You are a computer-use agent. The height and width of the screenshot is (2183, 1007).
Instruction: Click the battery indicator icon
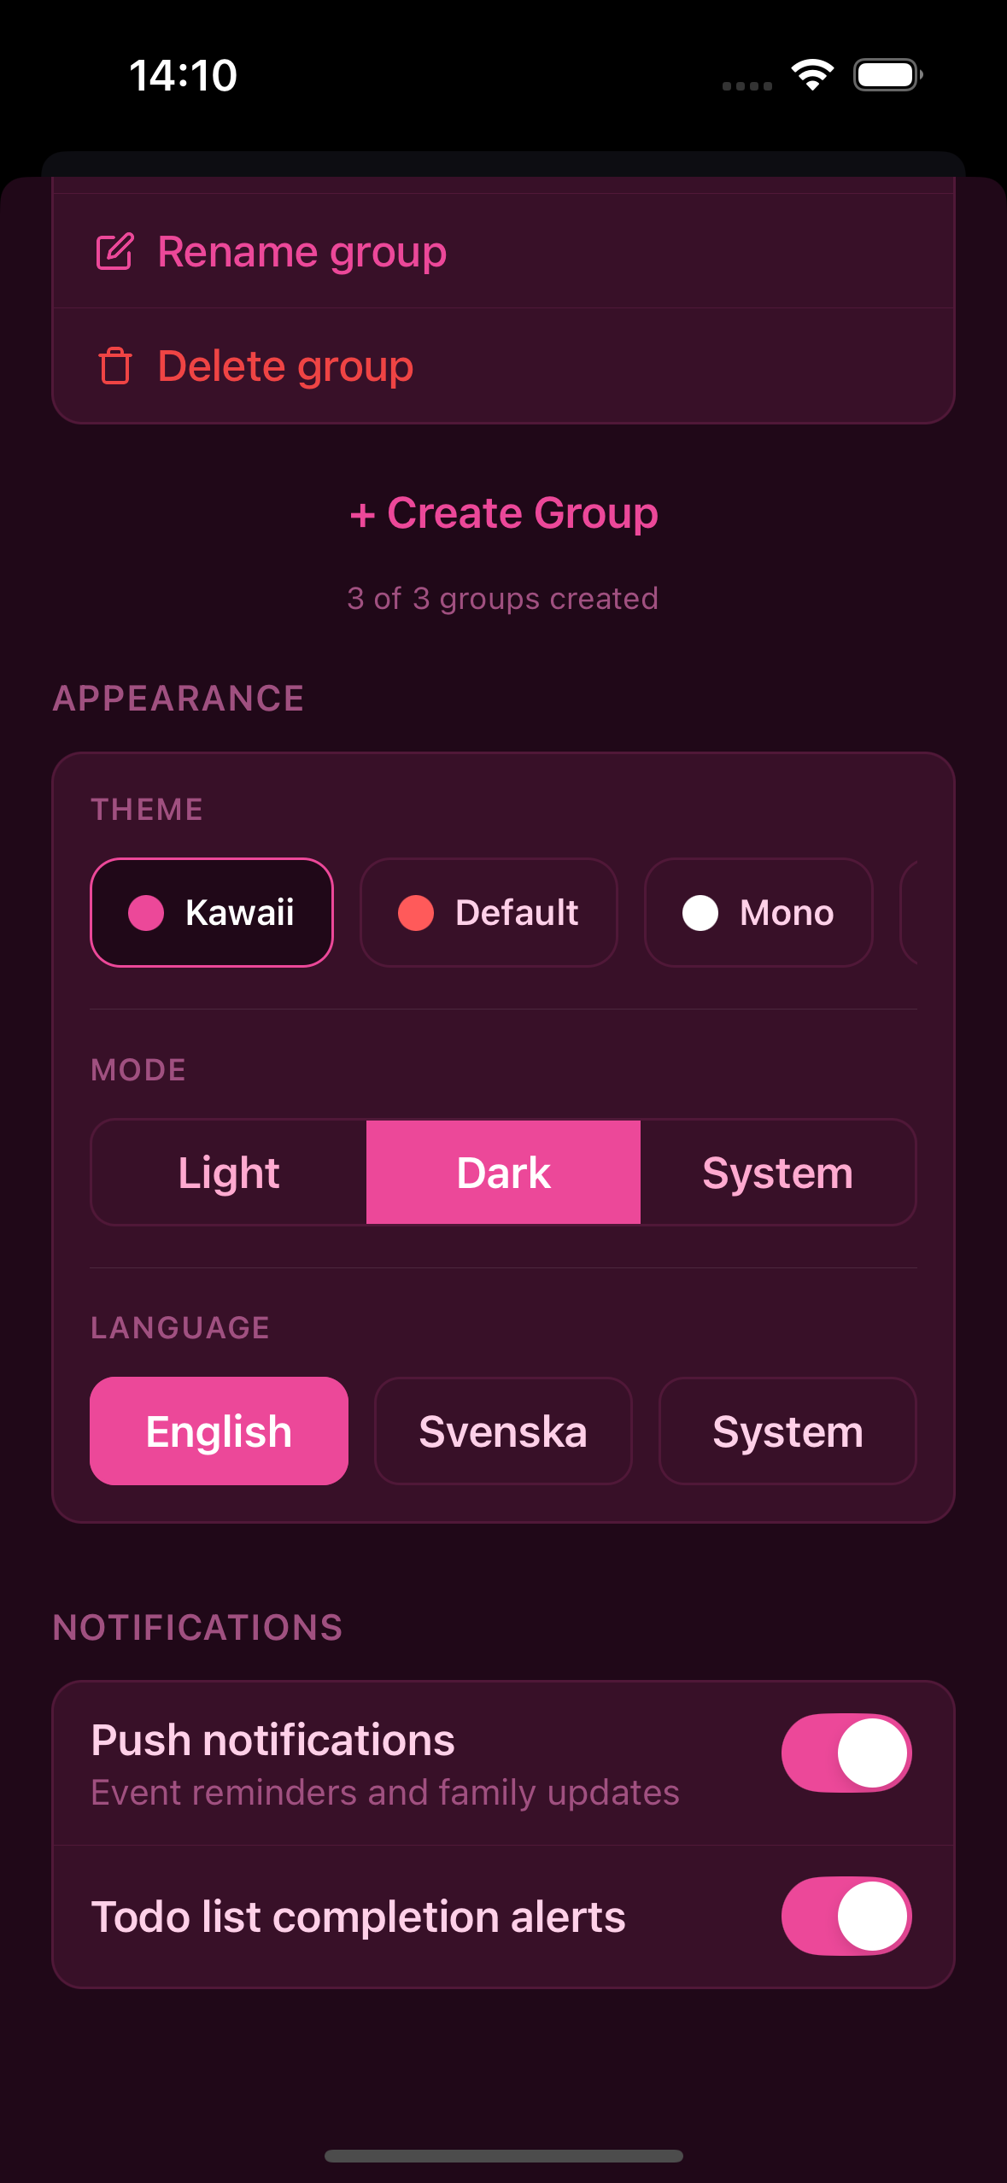click(884, 75)
